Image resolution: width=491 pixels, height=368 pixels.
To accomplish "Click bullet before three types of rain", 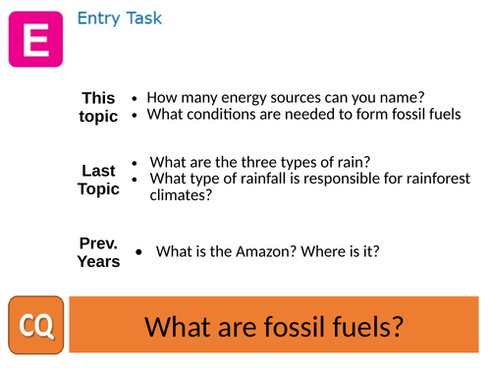I will 135,163.
